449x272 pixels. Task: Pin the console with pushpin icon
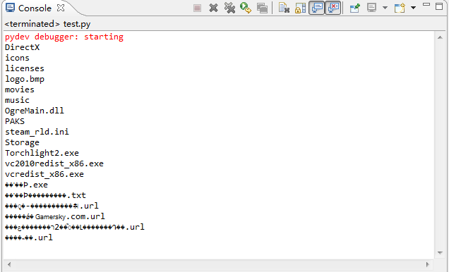pos(354,8)
